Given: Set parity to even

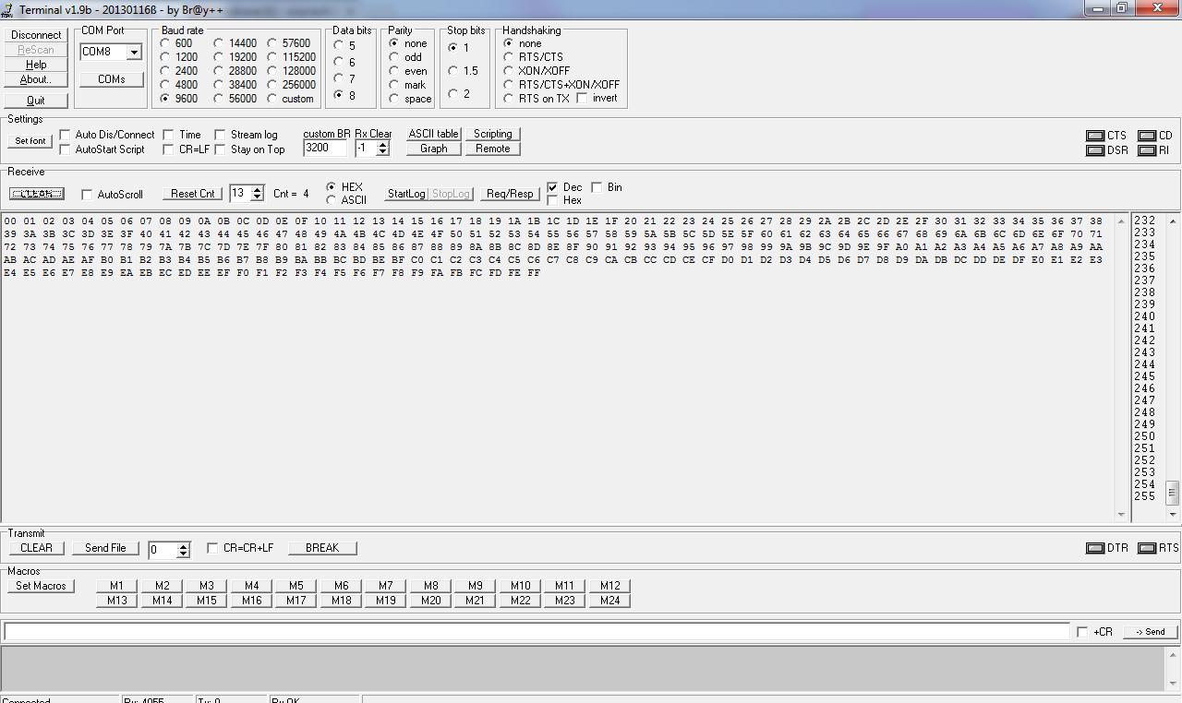Looking at the screenshot, I should point(394,71).
